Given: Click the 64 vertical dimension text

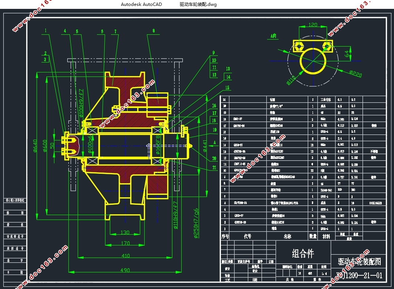Looking at the screenshot, I should [347, 54].
